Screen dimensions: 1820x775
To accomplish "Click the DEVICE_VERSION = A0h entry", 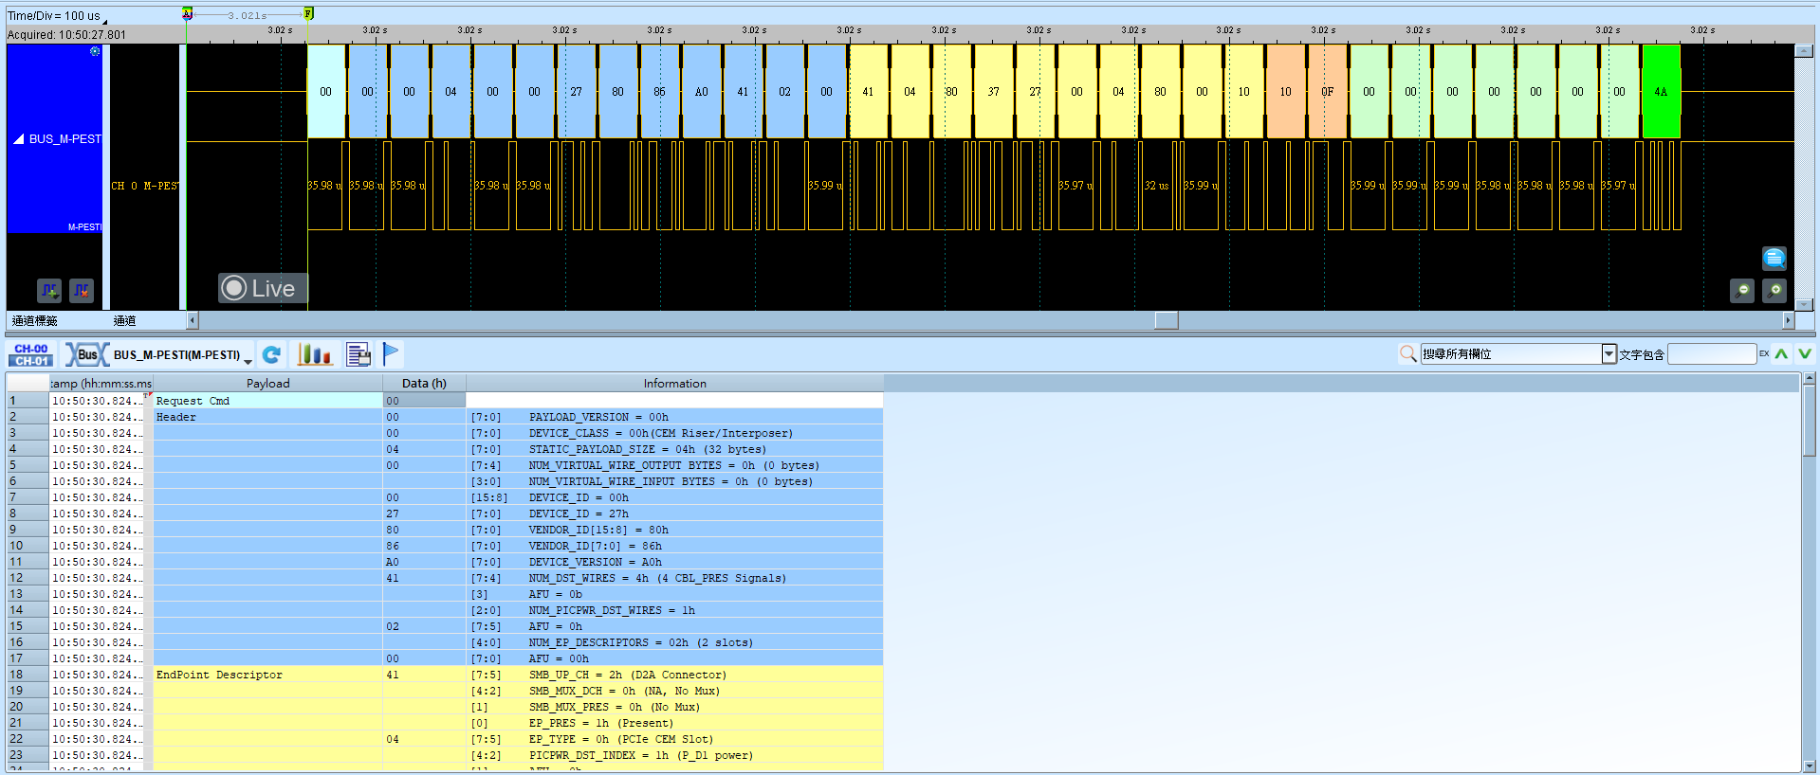I will coord(595,562).
